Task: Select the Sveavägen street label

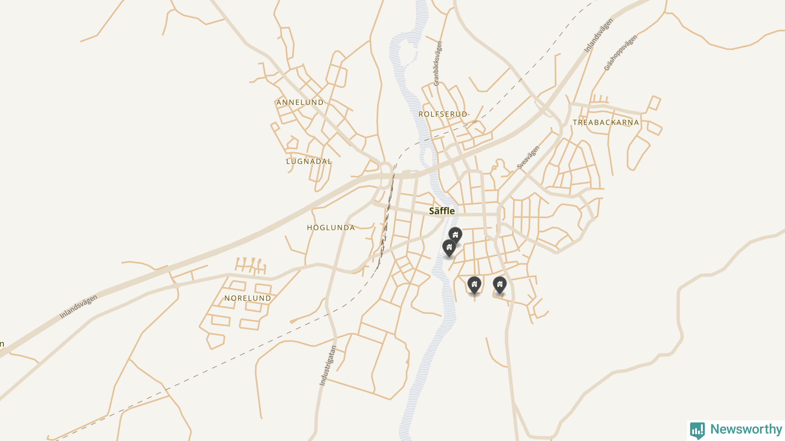Action: (x=528, y=157)
